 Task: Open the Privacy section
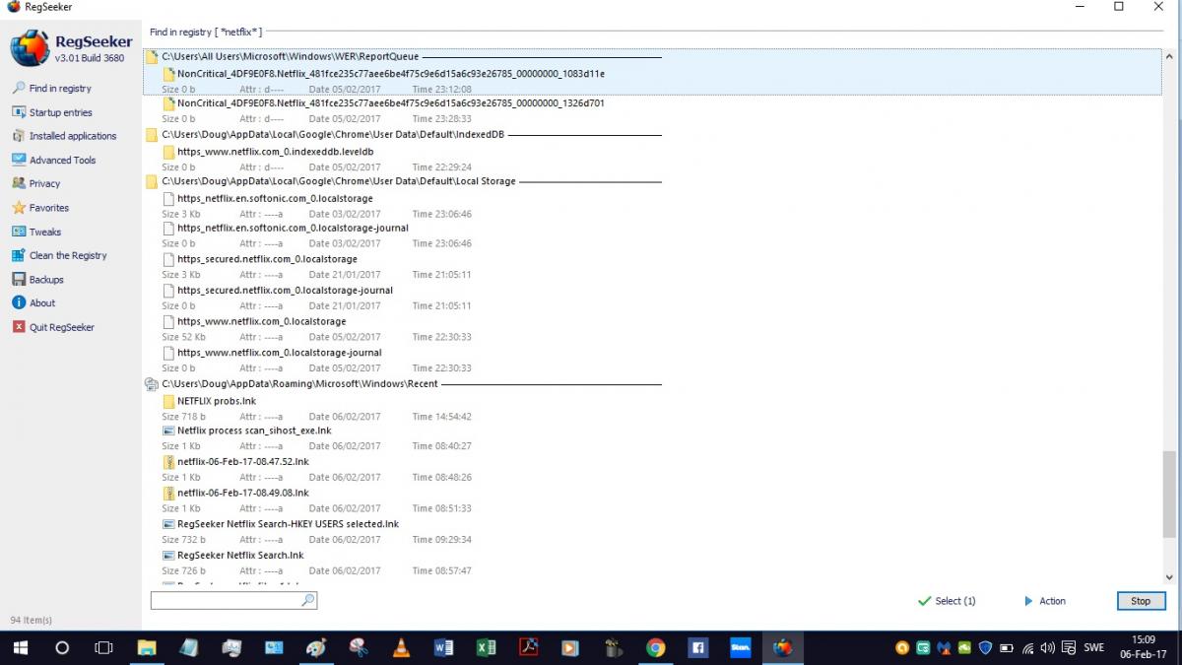(x=44, y=183)
